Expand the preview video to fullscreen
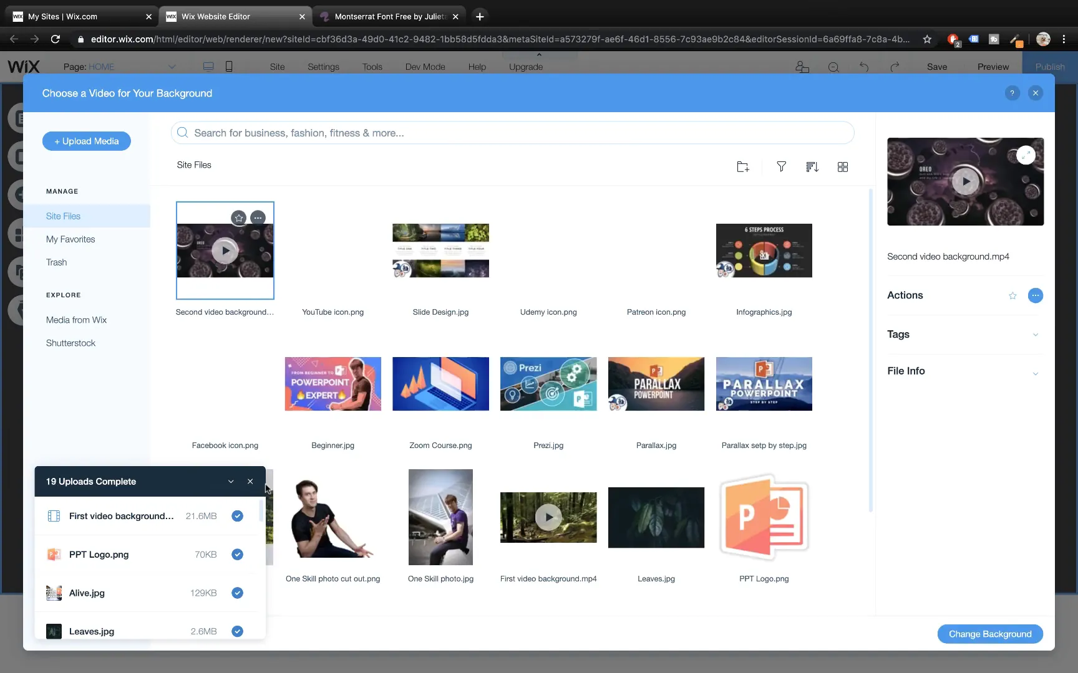The height and width of the screenshot is (673, 1078). point(1026,155)
